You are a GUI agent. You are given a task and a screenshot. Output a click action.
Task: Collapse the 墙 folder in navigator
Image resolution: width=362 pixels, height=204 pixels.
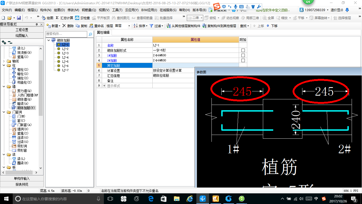(x=4, y=87)
